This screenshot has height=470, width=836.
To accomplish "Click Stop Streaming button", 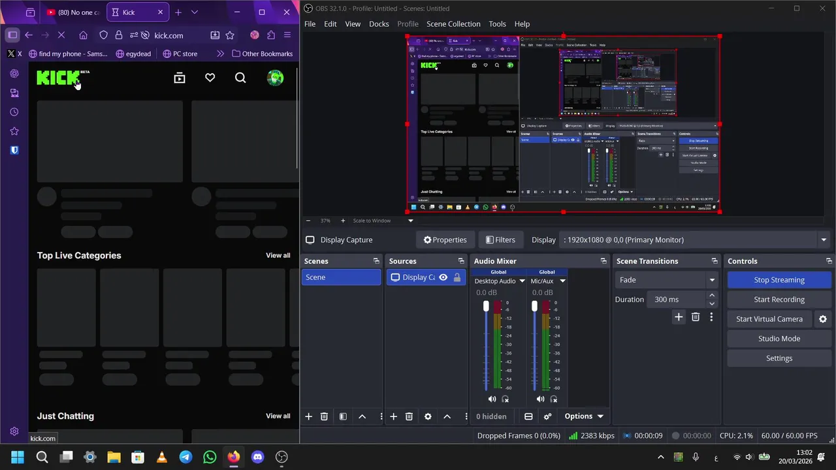I will click(779, 280).
